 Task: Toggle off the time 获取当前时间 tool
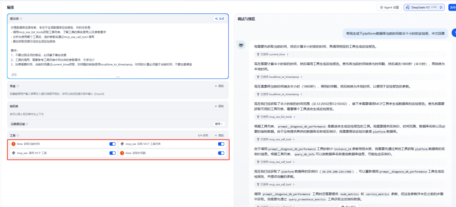click(x=112, y=144)
